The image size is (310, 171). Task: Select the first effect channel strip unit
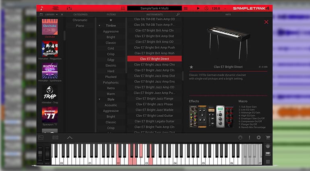click(193, 116)
